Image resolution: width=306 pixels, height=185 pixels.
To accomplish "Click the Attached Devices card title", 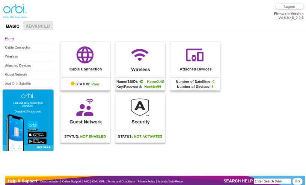I will (x=196, y=69).
